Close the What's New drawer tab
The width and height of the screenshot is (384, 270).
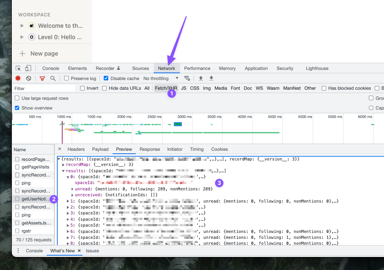tap(79, 251)
